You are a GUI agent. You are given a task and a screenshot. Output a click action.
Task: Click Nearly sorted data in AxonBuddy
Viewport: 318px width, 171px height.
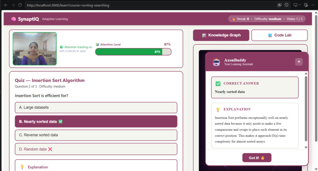point(230,92)
